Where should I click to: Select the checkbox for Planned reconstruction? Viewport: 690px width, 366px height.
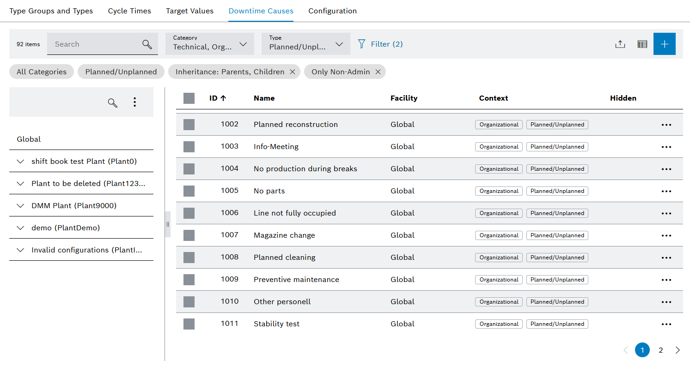(x=189, y=125)
